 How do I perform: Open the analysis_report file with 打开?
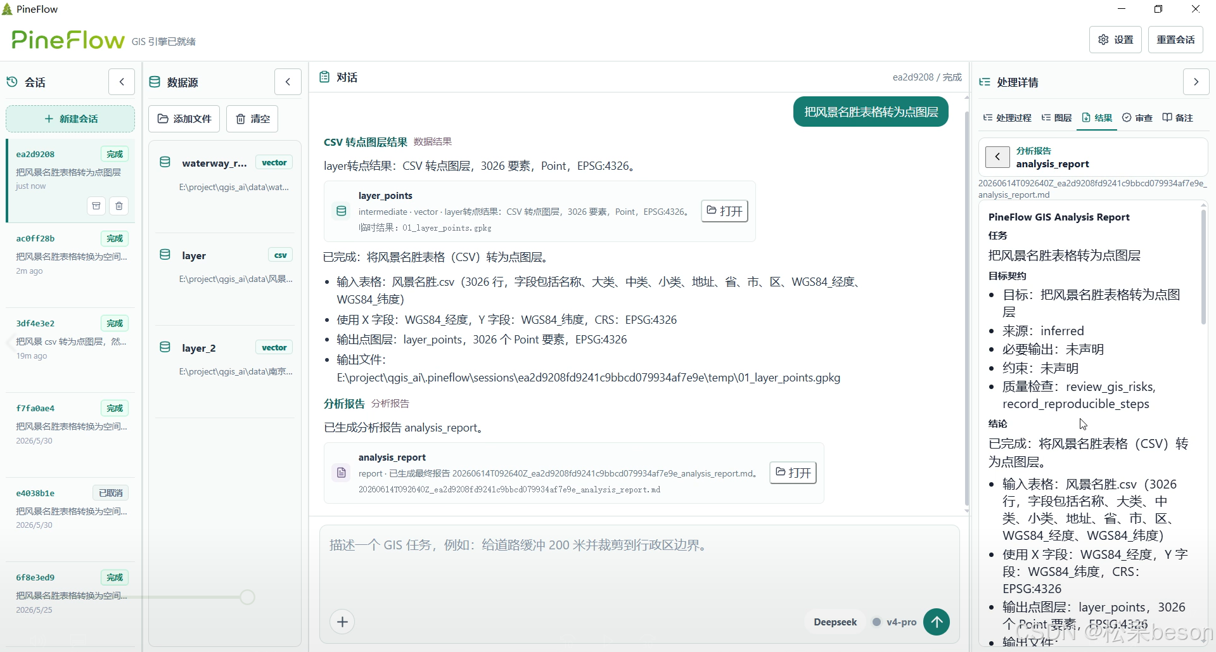pos(793,473)
